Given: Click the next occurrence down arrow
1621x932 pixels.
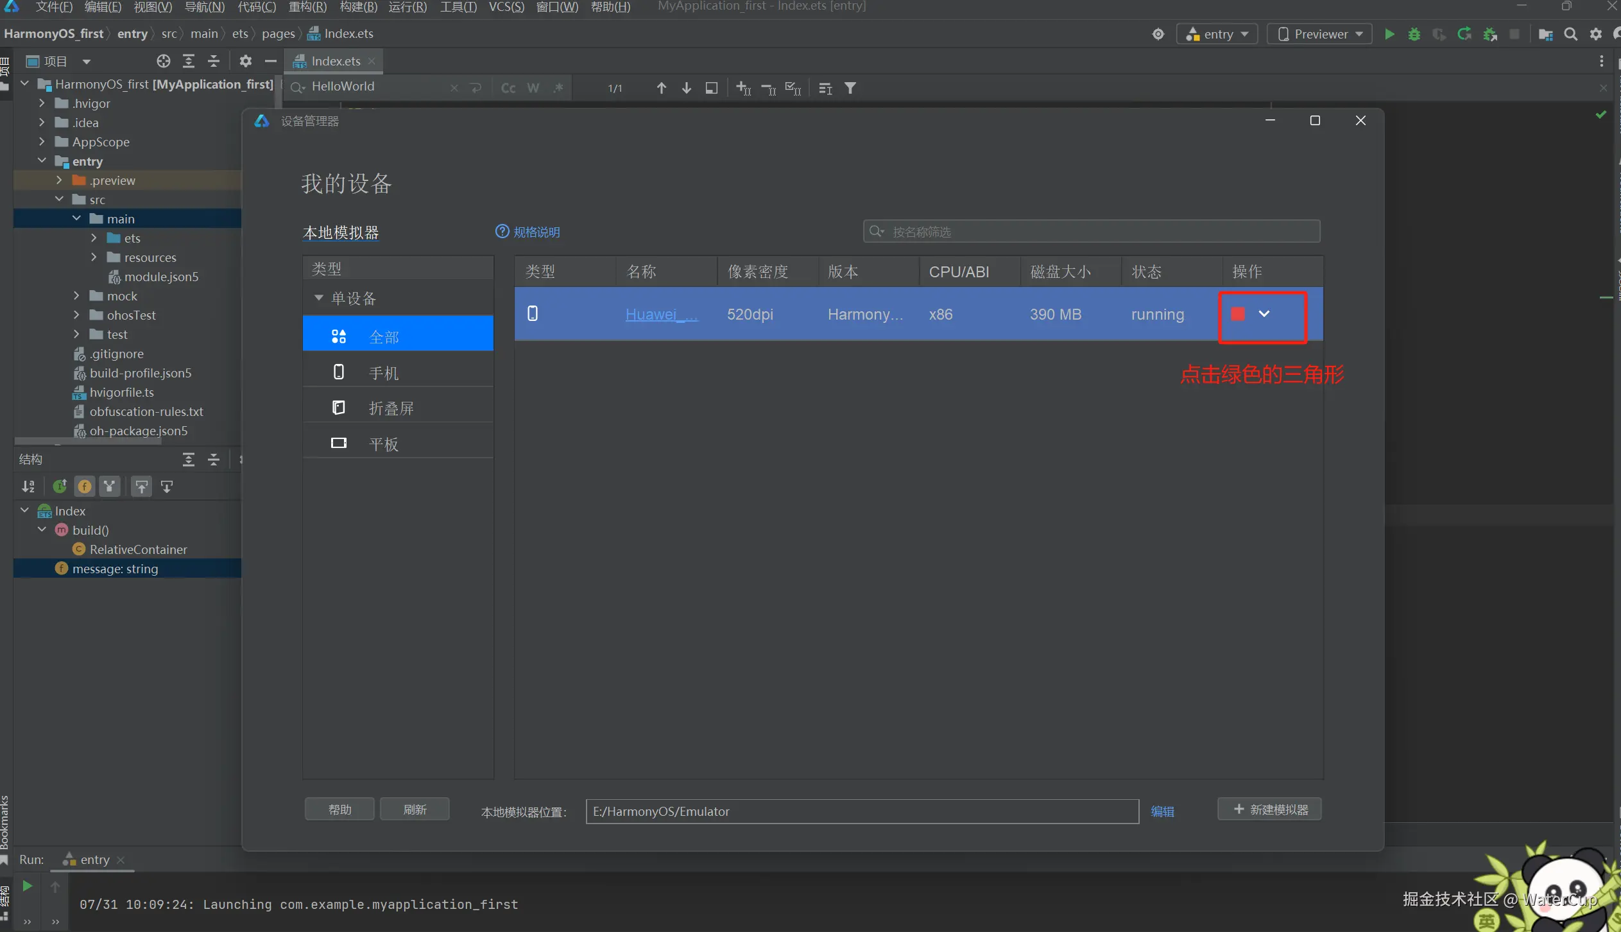Looking at the screenshot, I should tap(687, 88).
